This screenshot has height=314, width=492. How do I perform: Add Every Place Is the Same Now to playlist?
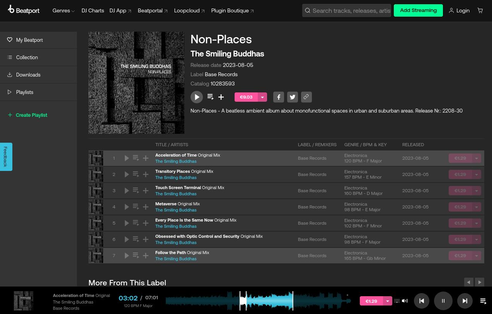pyautogui.click(x=146, y=223)
